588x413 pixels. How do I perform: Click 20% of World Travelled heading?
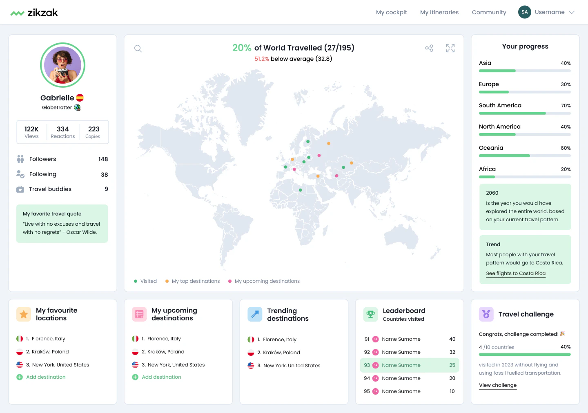(293, 48)
